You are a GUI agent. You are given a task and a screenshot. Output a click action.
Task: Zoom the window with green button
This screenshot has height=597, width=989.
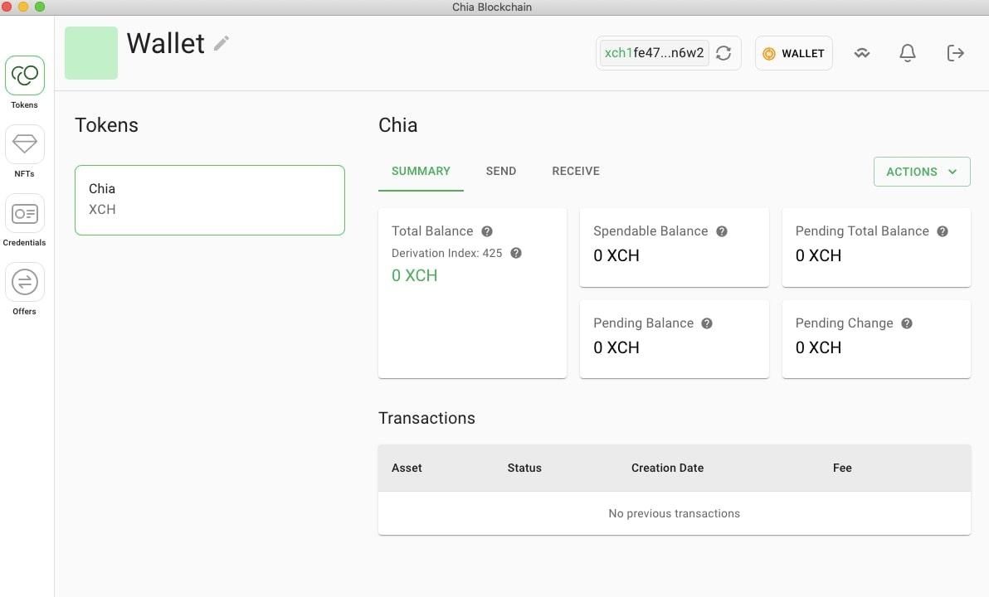[x=40, y=7]
